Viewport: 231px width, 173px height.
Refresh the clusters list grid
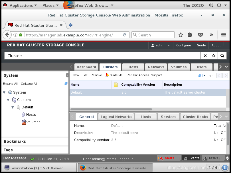click(200, 76)
